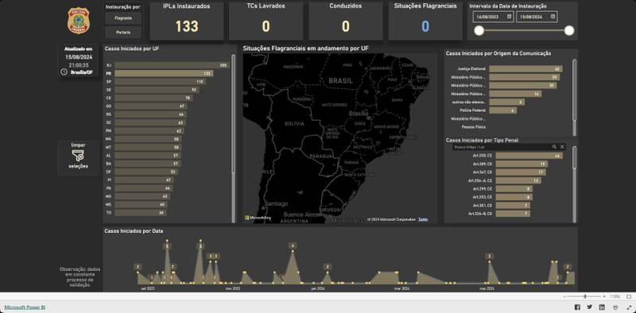Select the RJ bar in UF chart
The width and height of the screenshot is (636, 313).
[172, 65]
